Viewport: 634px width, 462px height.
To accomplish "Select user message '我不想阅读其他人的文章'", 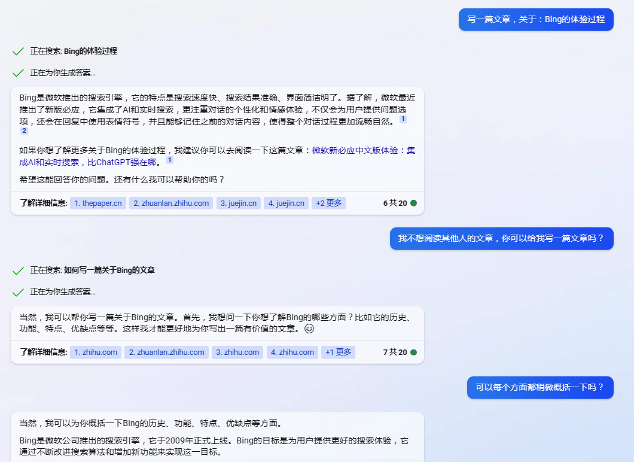I will (x=502, y=239).
